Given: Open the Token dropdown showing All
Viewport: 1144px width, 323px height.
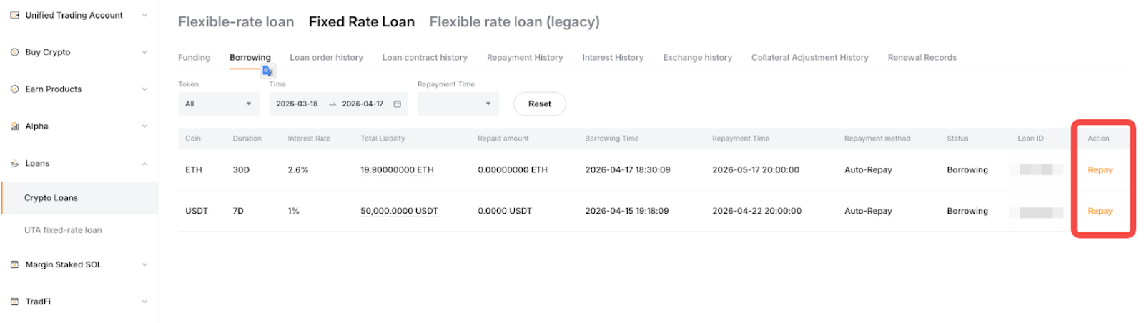Looking at the screenshot, I should coord(218,104).
